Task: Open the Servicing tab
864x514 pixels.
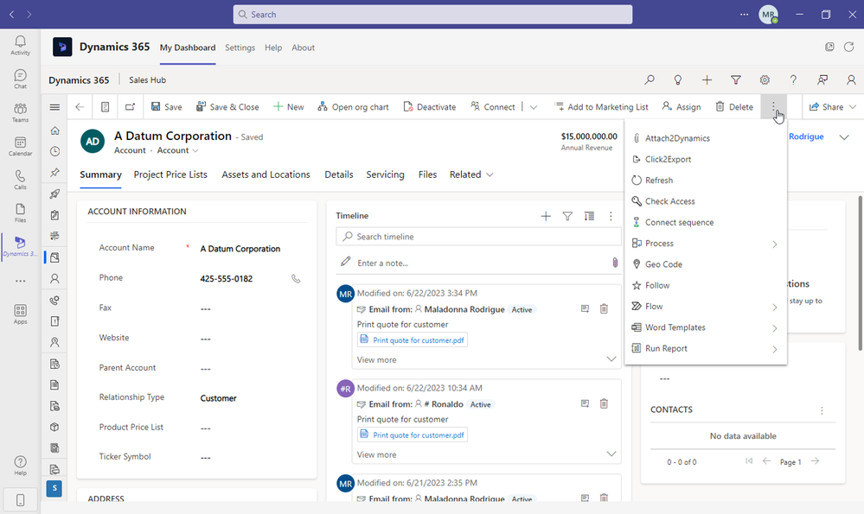Action: coord(385,175)
